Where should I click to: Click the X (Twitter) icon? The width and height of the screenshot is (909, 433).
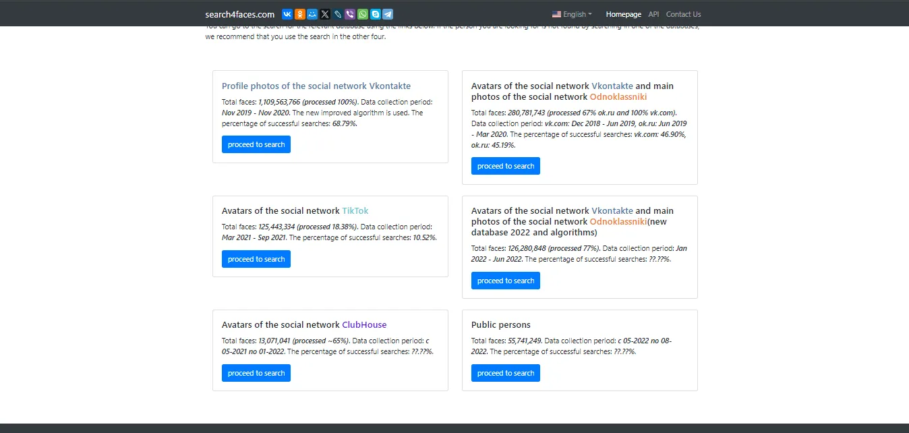pos(324,13)
